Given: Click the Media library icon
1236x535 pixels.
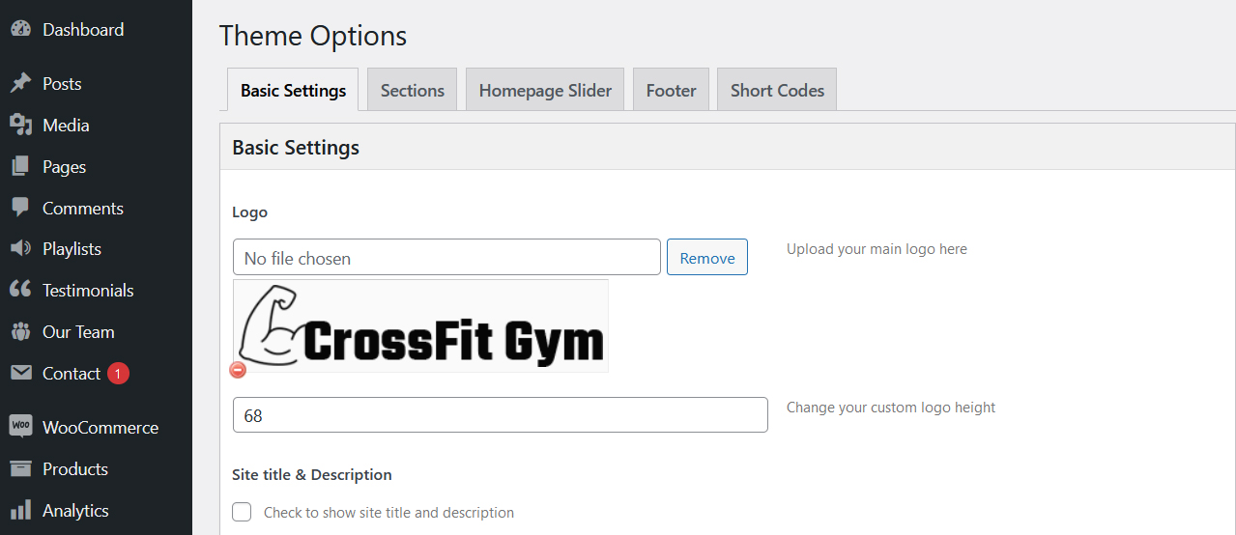Looking at the screenshot, I should (x=20, y=126).
